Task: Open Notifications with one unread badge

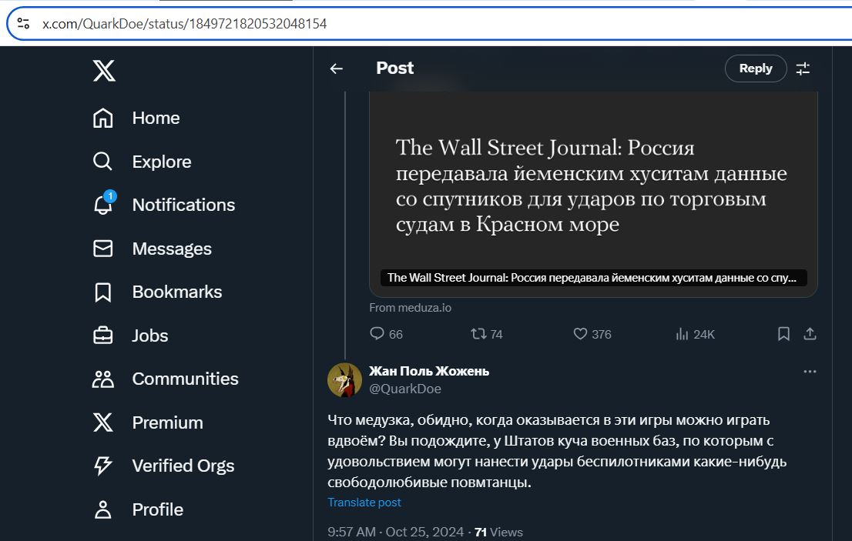Action: pyautogui.click(x=163, y=205)
